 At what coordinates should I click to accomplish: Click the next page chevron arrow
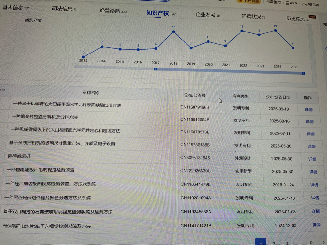click(x=323, y=242)
